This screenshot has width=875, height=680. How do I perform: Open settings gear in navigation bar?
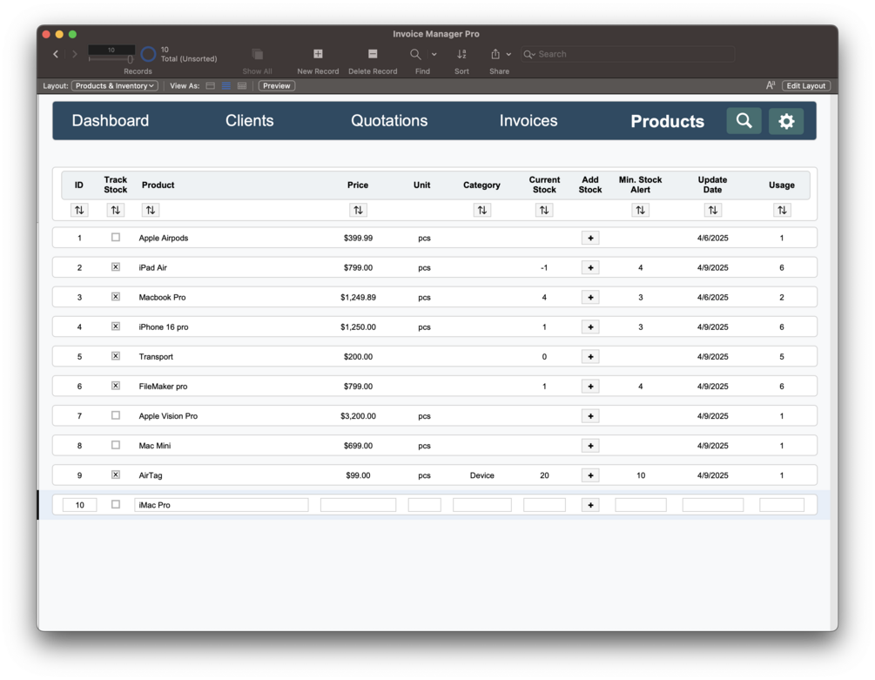click(786, 120)
